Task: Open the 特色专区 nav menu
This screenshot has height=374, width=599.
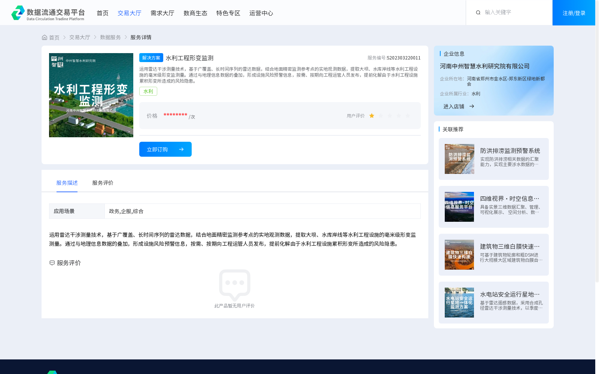Action: tap(228, 13)
